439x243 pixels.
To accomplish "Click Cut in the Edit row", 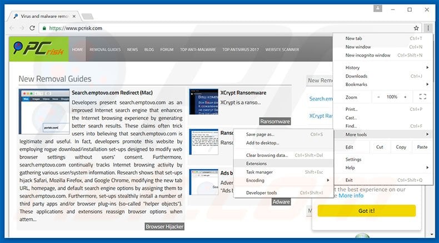I will (x=380, y=147).
